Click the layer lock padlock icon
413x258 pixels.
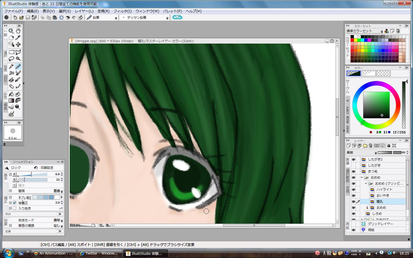(389, 146)
